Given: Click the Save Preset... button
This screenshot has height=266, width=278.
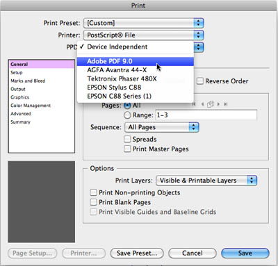Looking at the screenshot, I should coord(137,253).
